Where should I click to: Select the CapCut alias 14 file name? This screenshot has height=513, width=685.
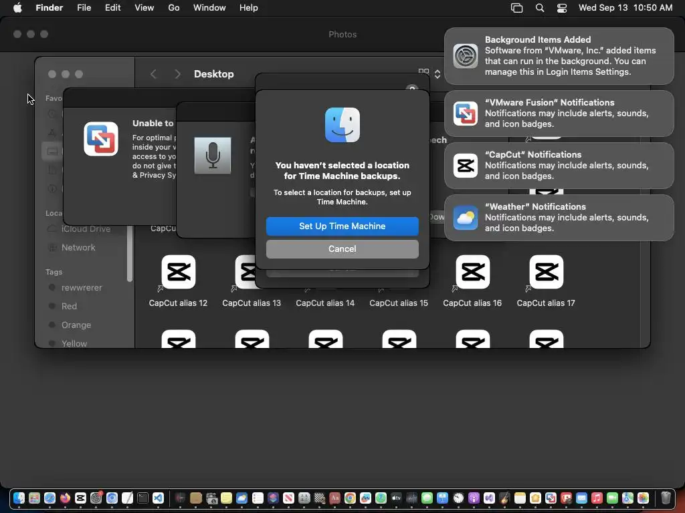(325, 303)
